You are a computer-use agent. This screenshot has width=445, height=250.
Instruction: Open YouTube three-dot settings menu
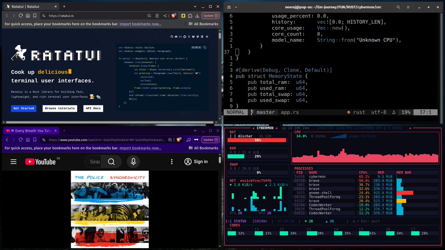coord(172,161)
